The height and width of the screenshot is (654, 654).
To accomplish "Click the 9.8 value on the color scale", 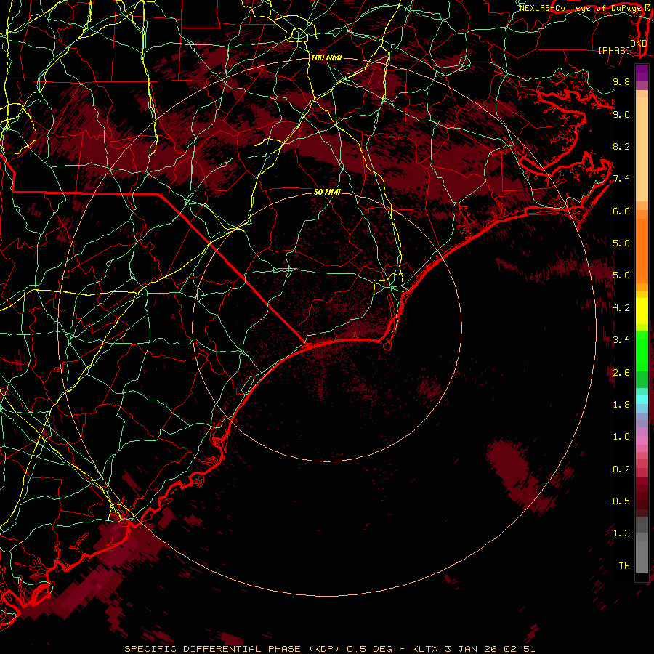I will click(621, 81).
